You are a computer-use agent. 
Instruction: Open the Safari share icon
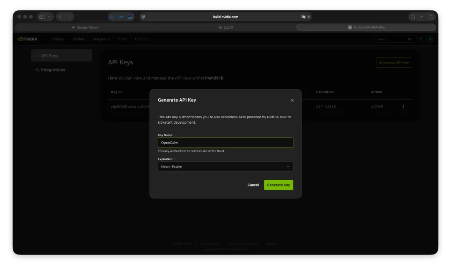413,17
